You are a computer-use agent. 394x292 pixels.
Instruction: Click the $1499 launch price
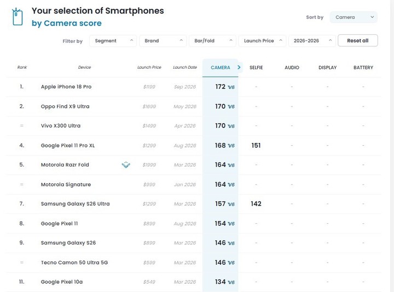pos(149,126)
